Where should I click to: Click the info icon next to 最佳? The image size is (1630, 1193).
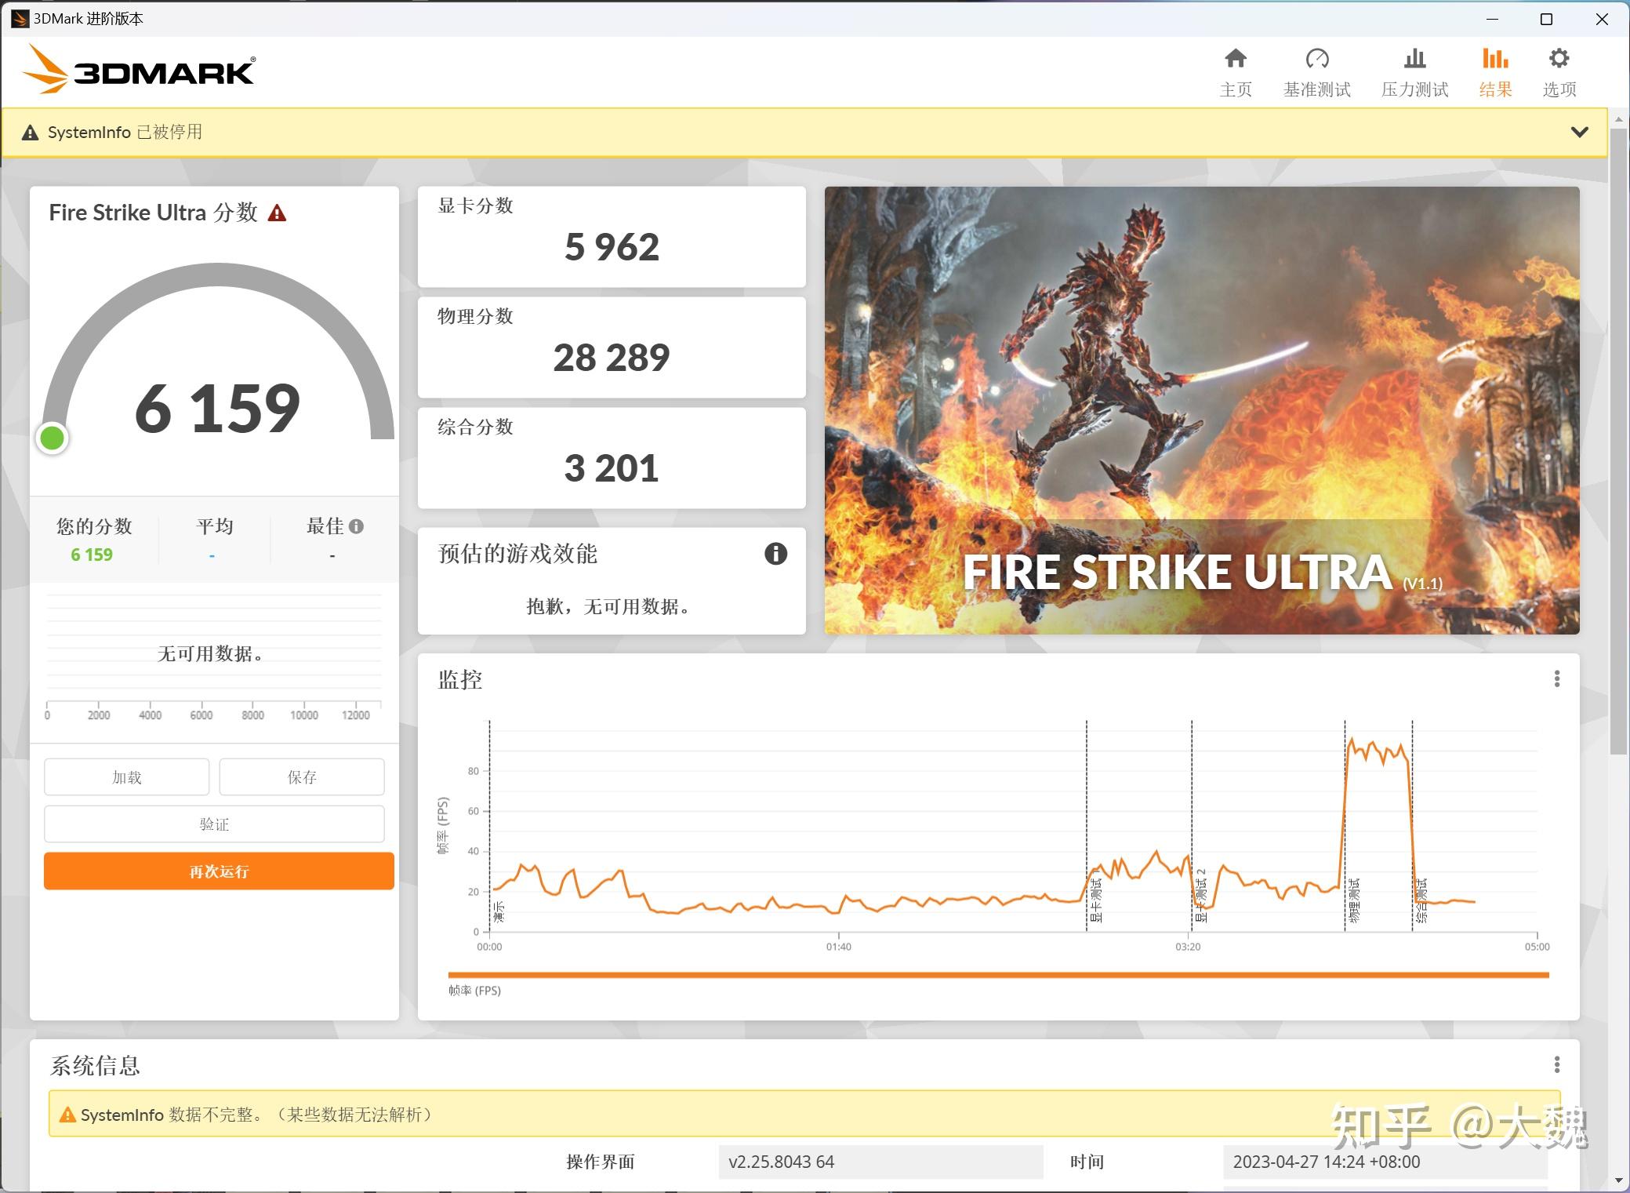coord(358,526)
